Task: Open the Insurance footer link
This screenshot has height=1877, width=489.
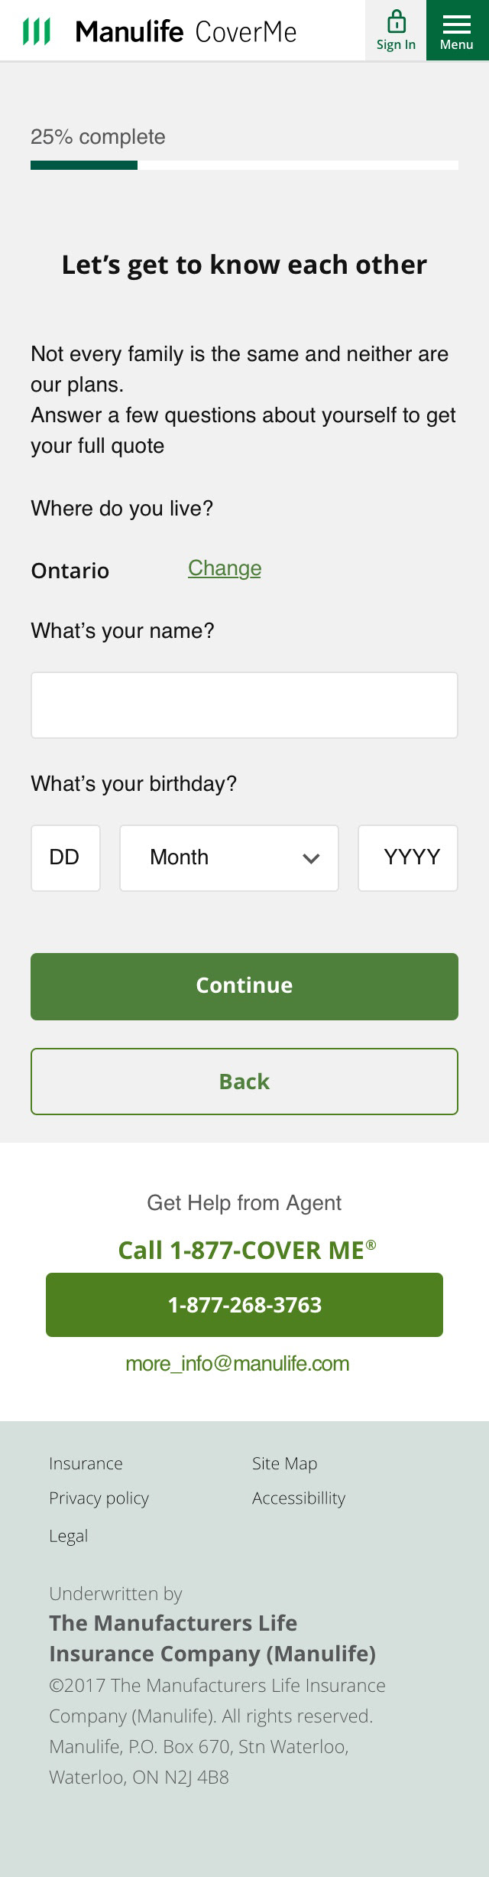Action: click(x=86, y=1463)
